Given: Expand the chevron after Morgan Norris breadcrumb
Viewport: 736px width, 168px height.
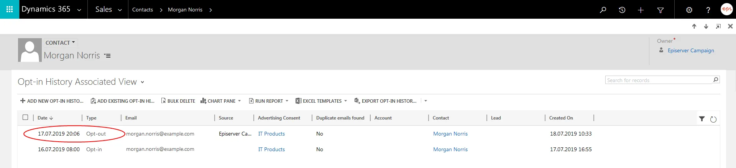Looking at the screenshot, I should [x=210, y=10].
